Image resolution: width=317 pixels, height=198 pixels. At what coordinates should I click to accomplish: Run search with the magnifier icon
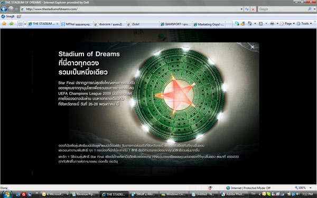310,9
